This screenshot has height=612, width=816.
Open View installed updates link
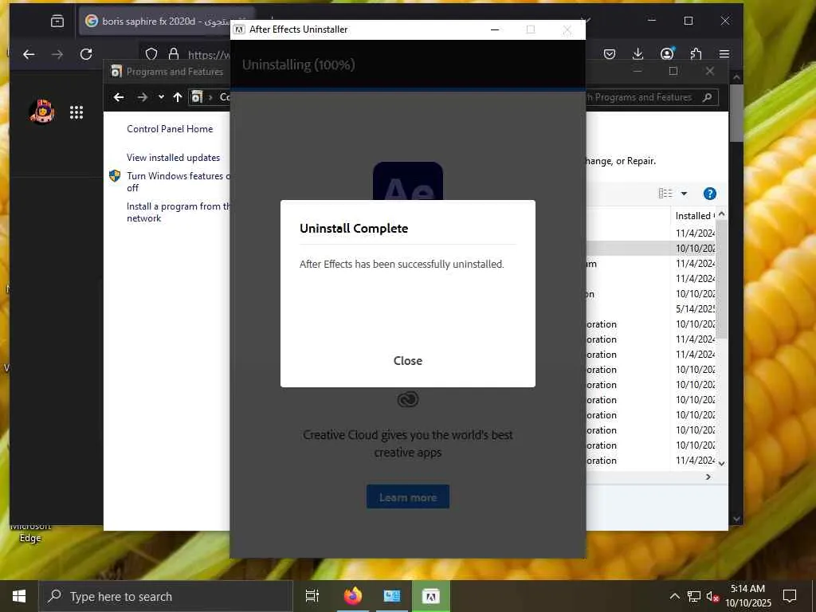pos(173,158)
